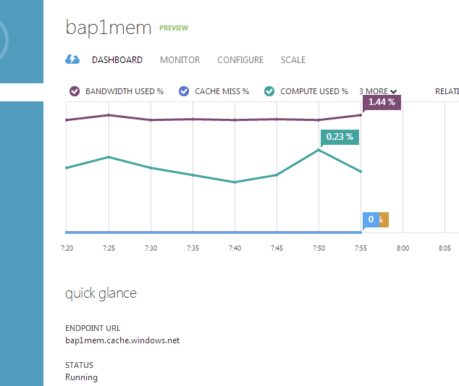Viewport: 459px width, 386px height.
Task: Toggle the COMPUTE USED % metric checkmark
Action: pos(269,91)
